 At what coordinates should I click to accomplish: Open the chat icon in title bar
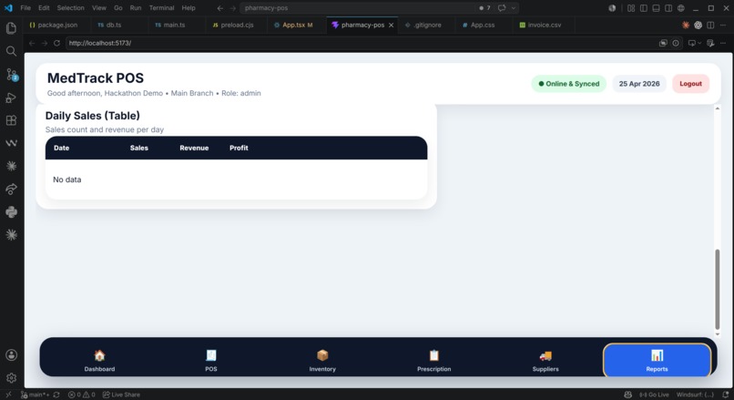(502, 8)
